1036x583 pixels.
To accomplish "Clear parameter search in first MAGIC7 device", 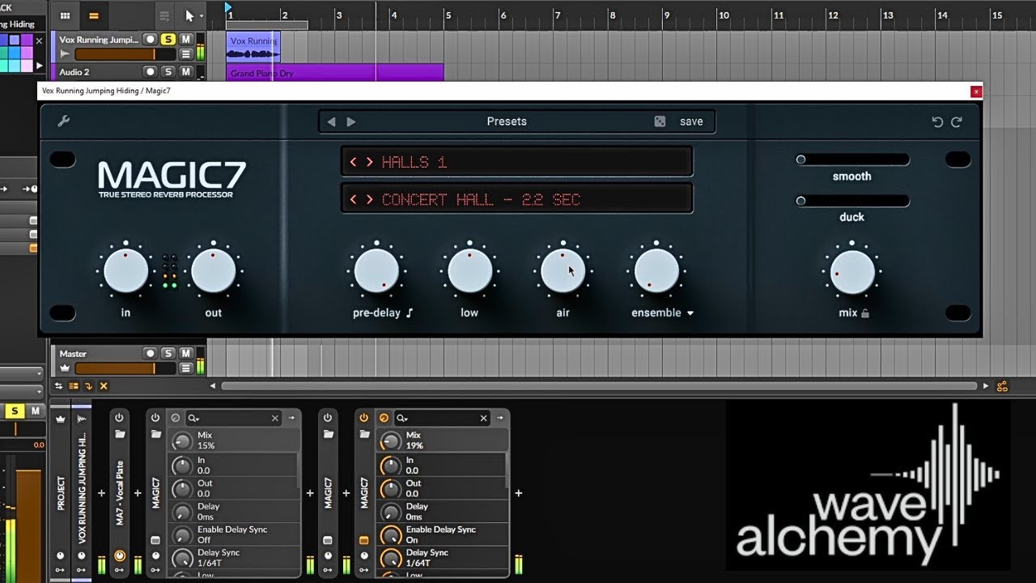I will (275, 419).
